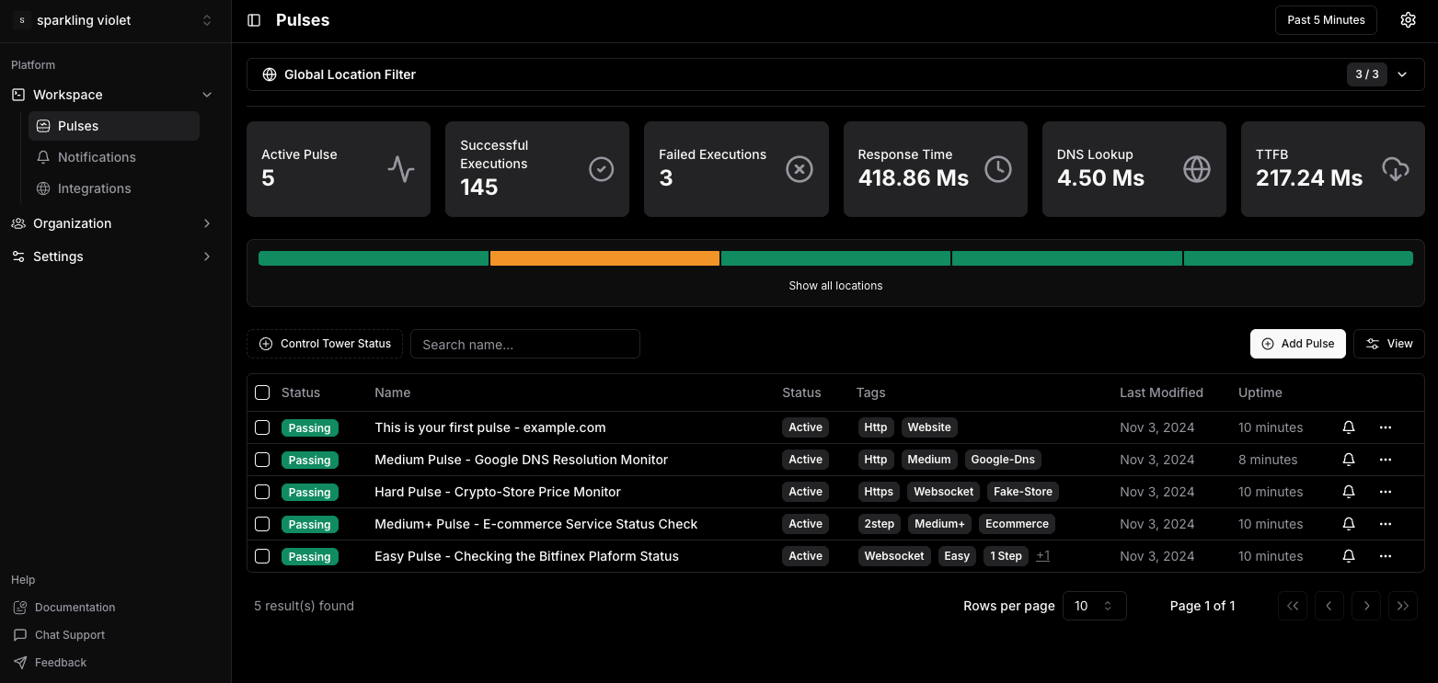Click the last green status bar segment
Screen dimensions: 1438x683
tap(1298, 258)
